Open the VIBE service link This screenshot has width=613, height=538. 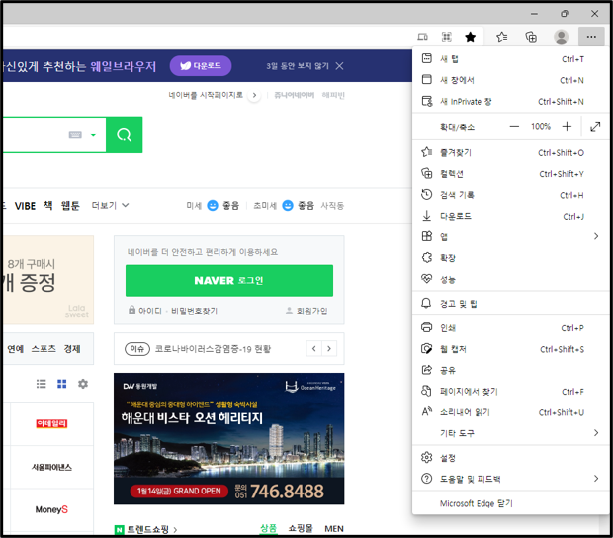click(x=25, y=206)
